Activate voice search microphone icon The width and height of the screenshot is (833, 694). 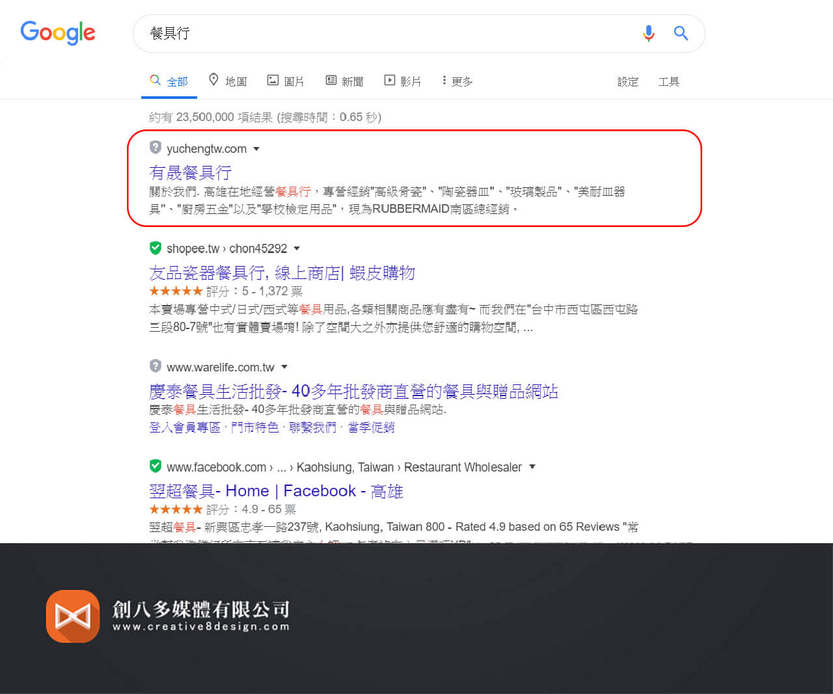pyautogui.click(x=648, y=33)
